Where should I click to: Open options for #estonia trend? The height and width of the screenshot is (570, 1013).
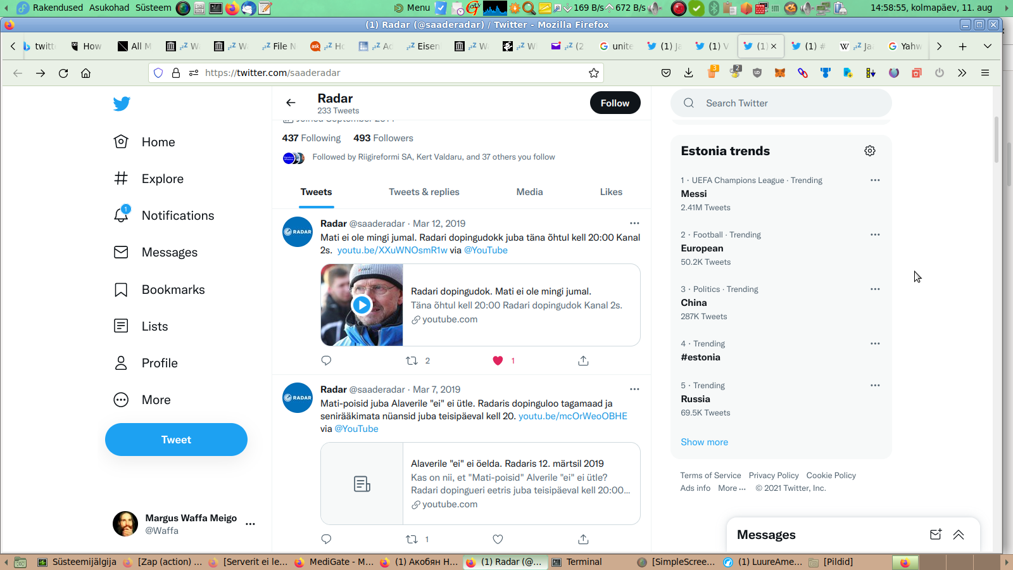875,343
